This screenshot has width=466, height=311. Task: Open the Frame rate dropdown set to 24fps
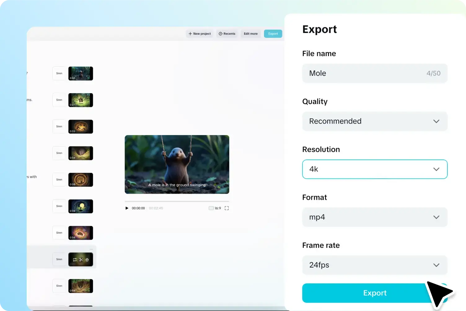coord(375,265)
